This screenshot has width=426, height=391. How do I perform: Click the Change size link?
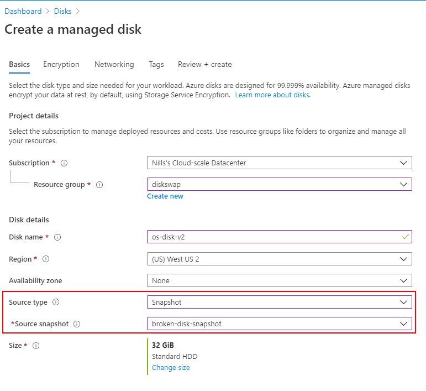(x=171, y=368)
